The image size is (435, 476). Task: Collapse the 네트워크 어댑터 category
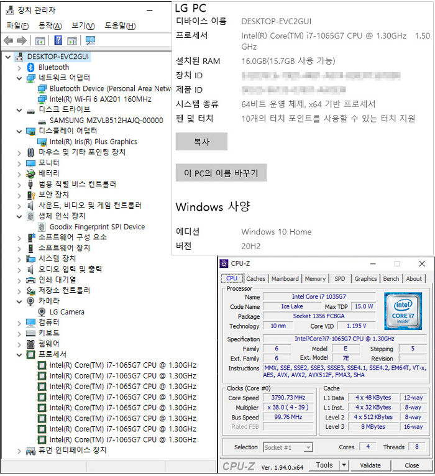[19, 78]
